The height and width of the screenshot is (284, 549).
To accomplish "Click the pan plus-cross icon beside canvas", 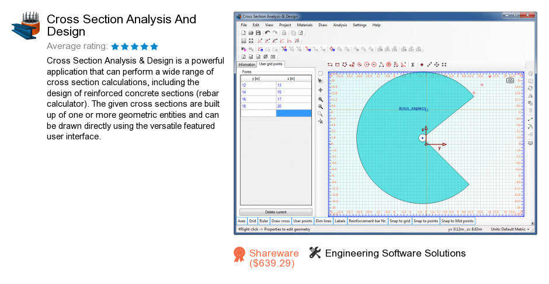I will click(321, 90).
